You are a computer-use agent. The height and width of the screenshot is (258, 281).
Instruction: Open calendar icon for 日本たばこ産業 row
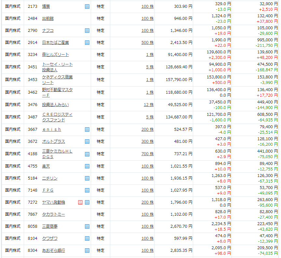tap(87, 43)
